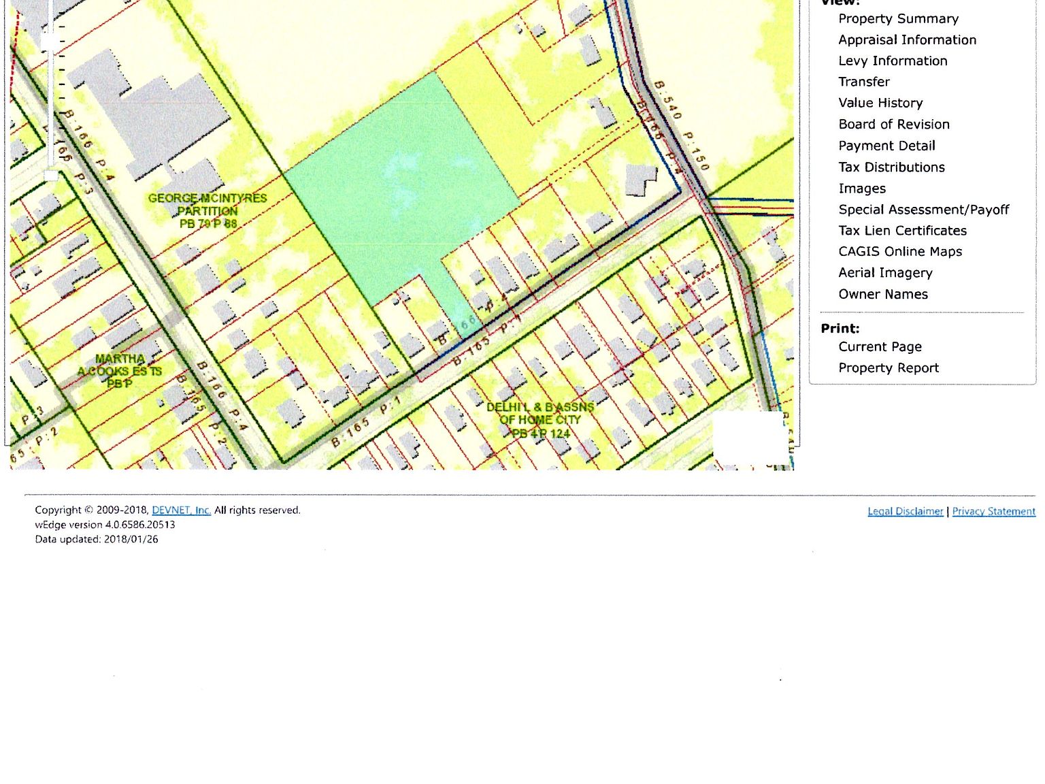The image size is (1045, 784).
Task: Open Tax Lien Certificates
Action: [x=902, y=231]
